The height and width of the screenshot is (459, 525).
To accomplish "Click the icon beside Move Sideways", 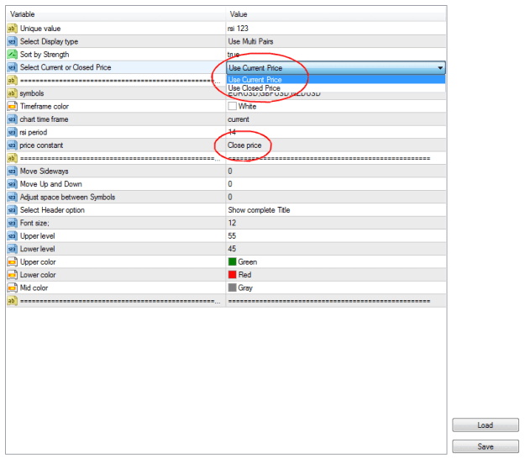I will point(12,171).
